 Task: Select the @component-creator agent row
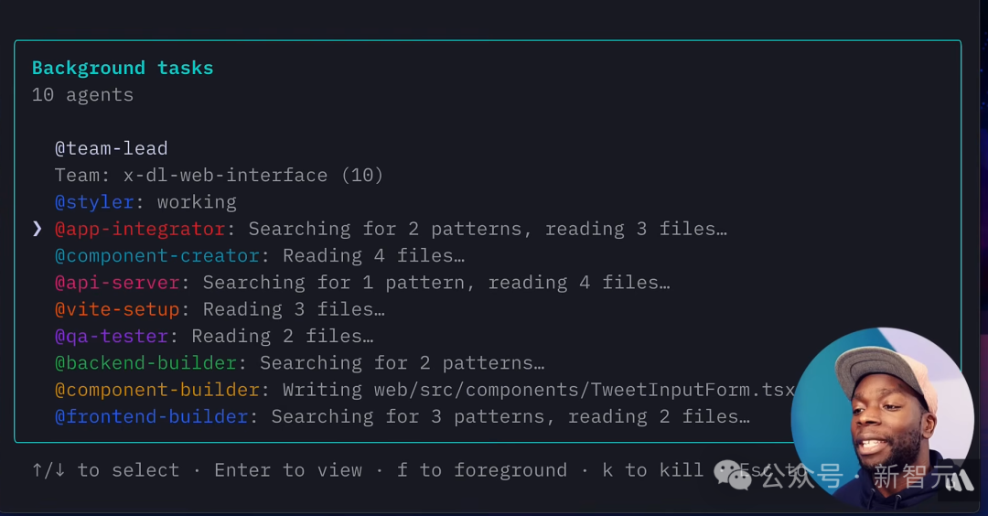click(x=260, y=256)
